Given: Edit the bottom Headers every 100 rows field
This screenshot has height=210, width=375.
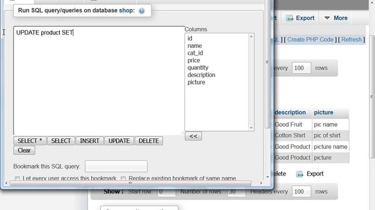Looking at the screenshot, I should (301, 192).
